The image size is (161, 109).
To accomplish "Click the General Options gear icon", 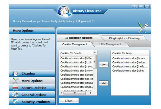I will (15, 95).
